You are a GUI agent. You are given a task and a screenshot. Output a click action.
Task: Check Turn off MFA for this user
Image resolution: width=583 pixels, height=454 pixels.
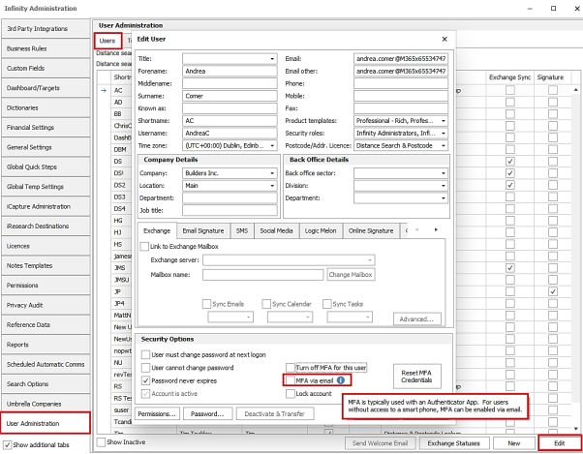click(x=291, y=368)
